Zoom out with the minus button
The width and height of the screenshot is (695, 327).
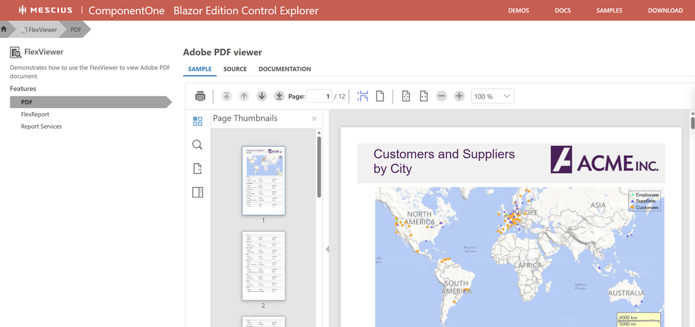(441, 96)
